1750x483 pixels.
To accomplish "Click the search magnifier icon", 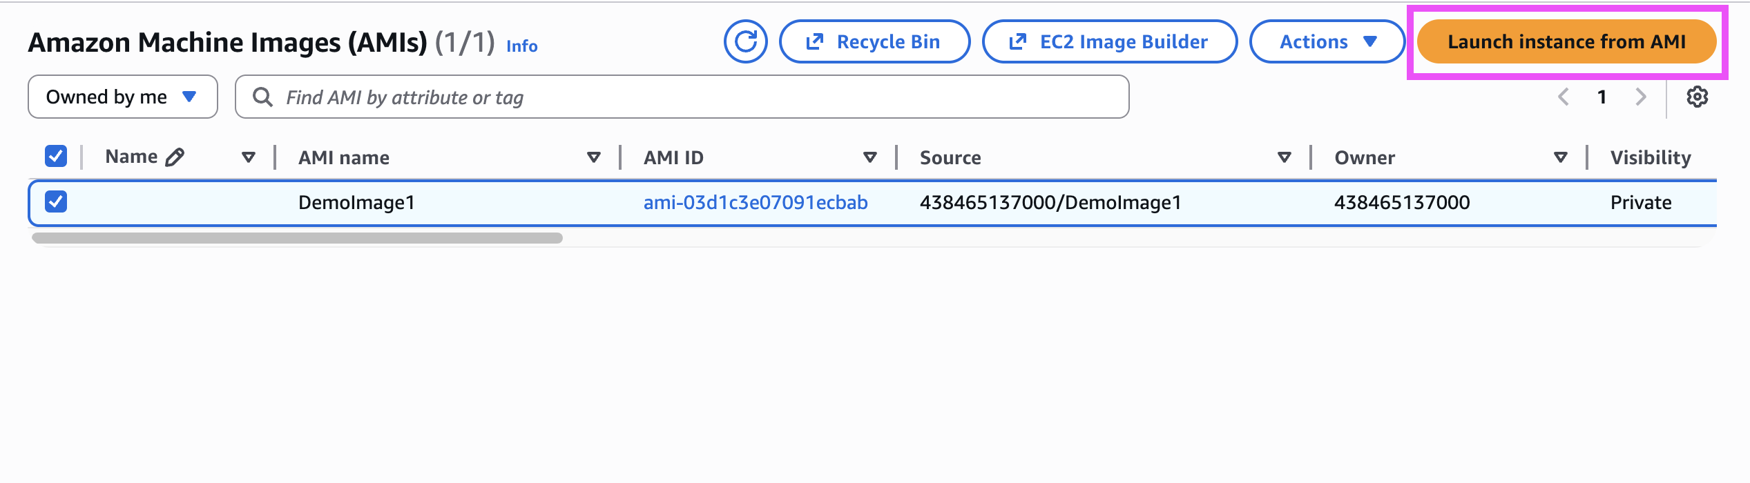I will coord(262,97).
